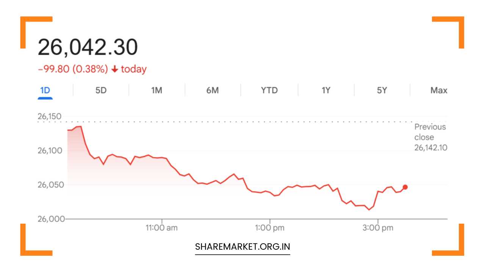Click the 1:00 pm time axis label

point(270,228)
